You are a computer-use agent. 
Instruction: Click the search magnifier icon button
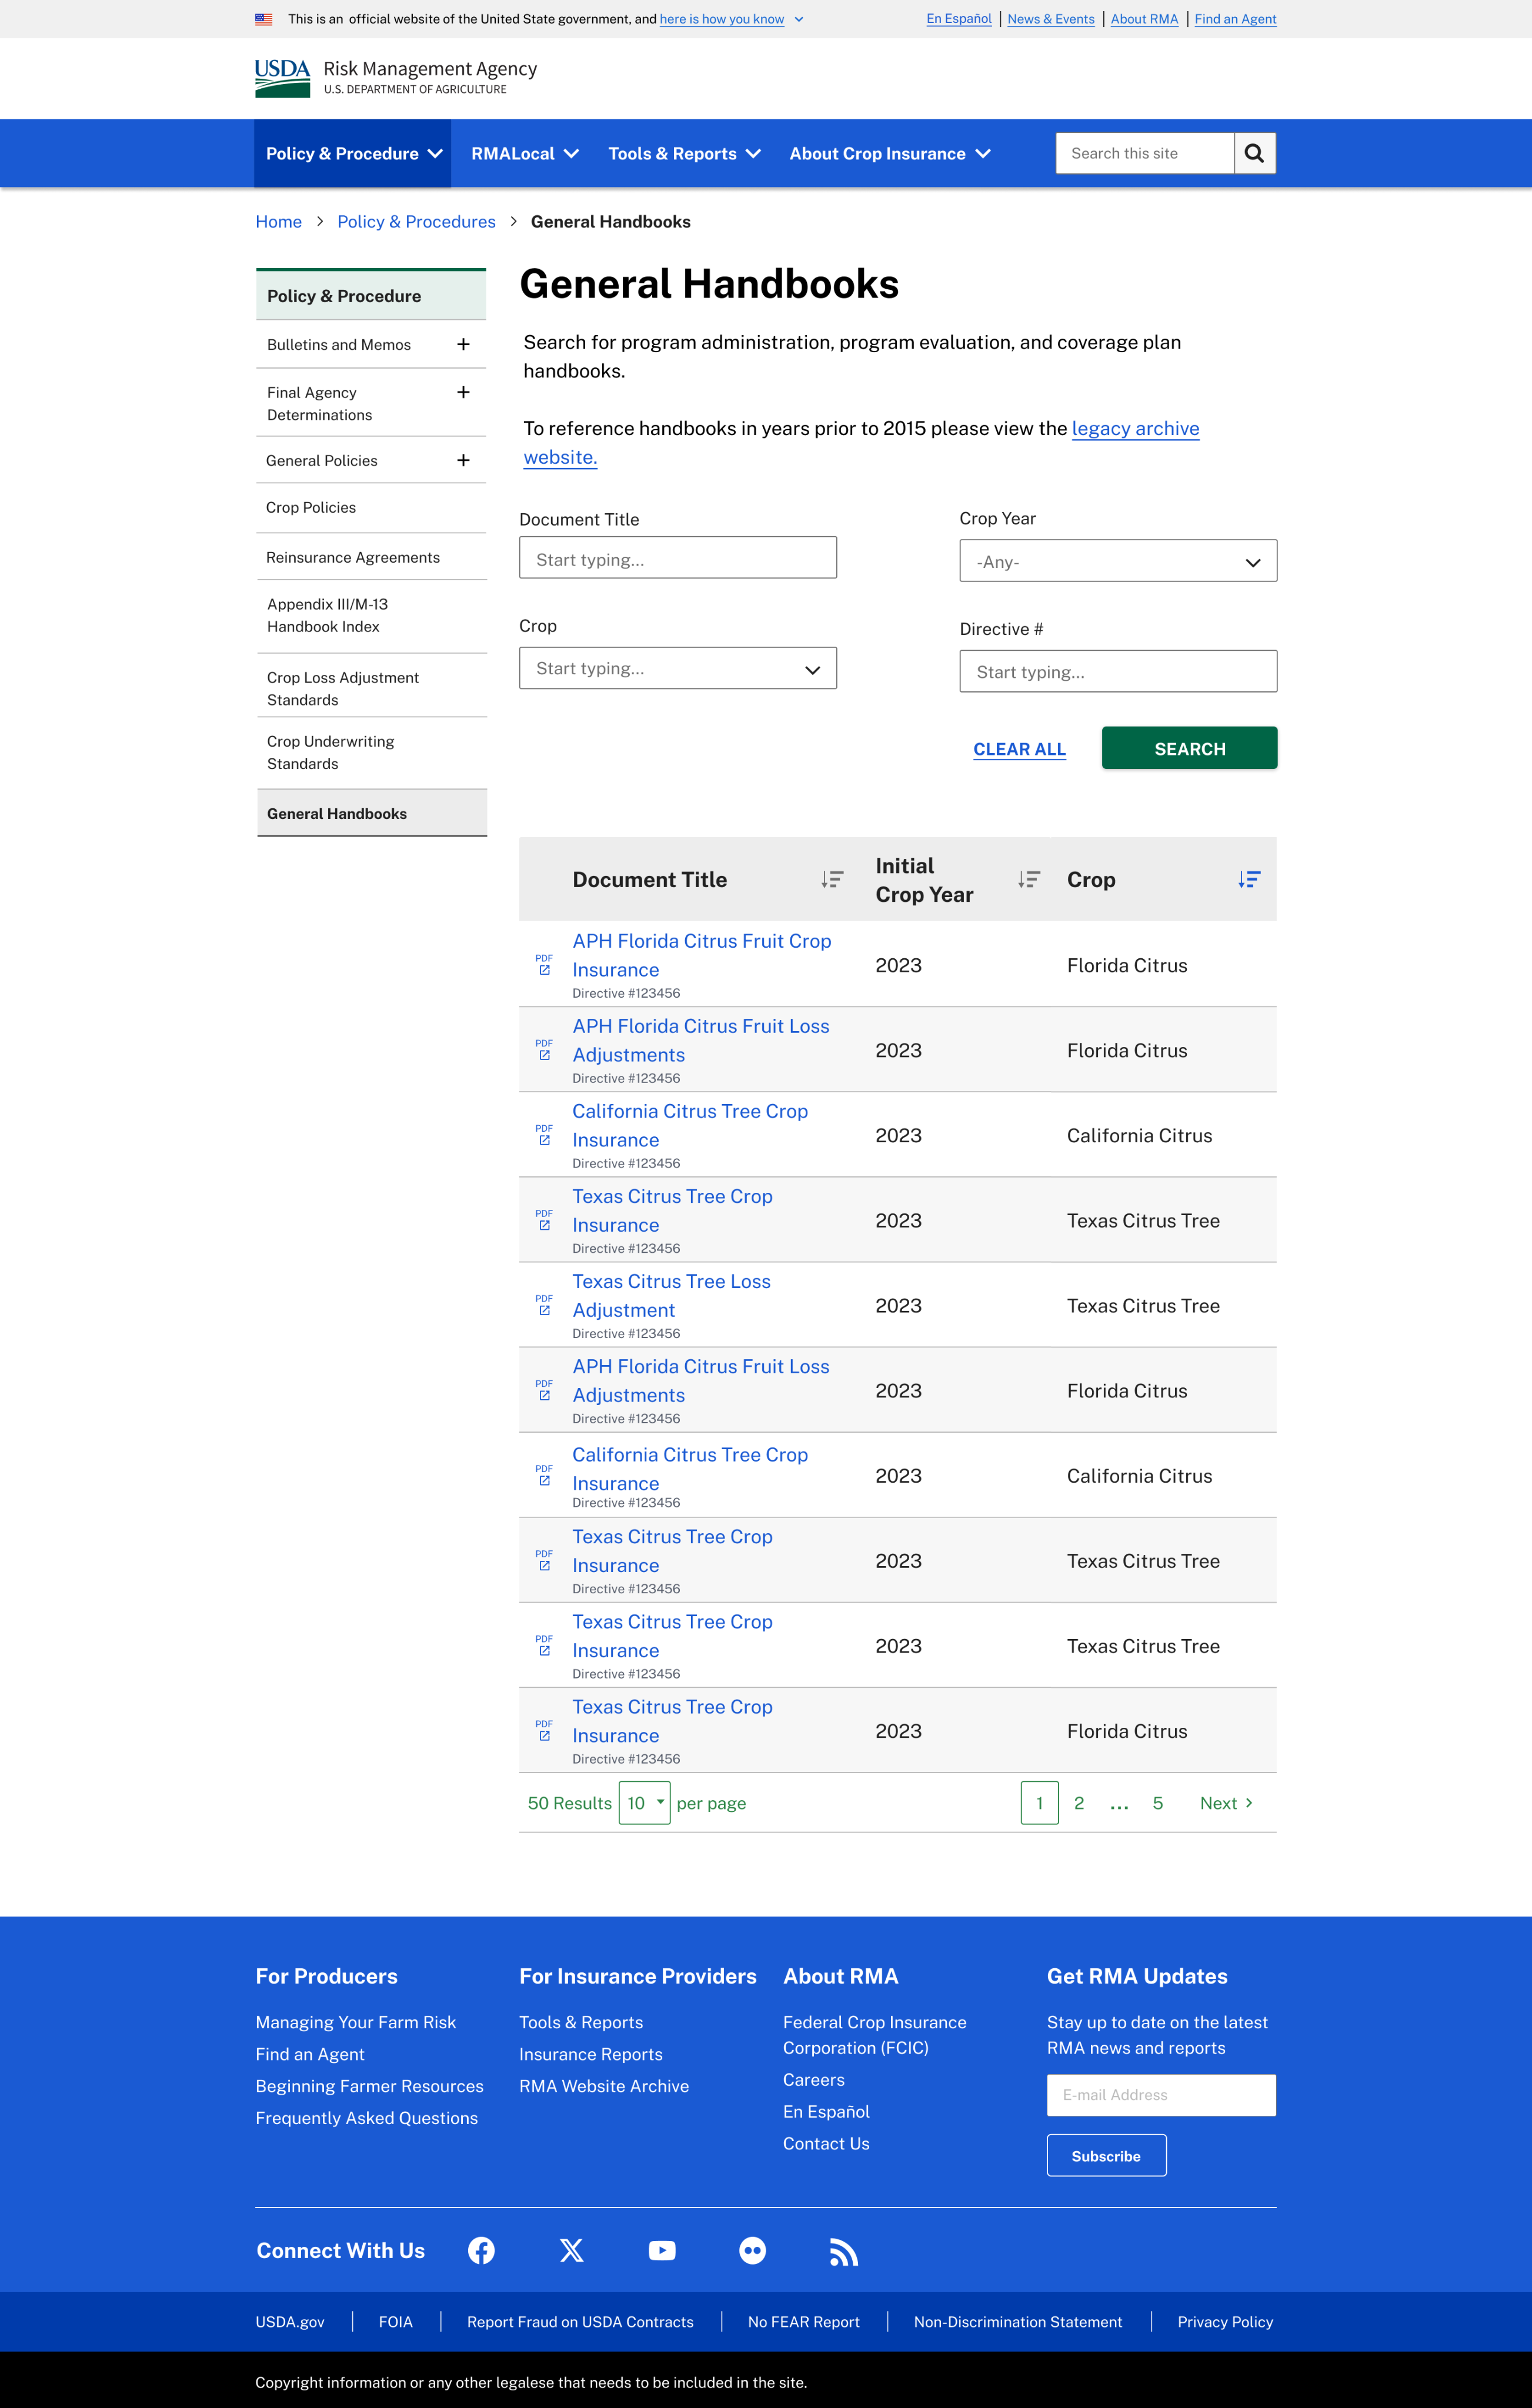tap(1254, 153)
